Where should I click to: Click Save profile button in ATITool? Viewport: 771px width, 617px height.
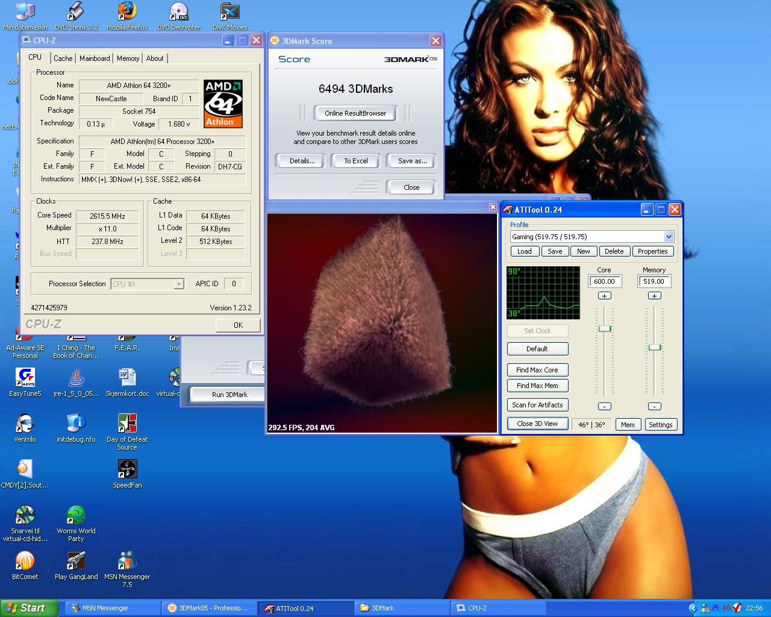(555, 252)
